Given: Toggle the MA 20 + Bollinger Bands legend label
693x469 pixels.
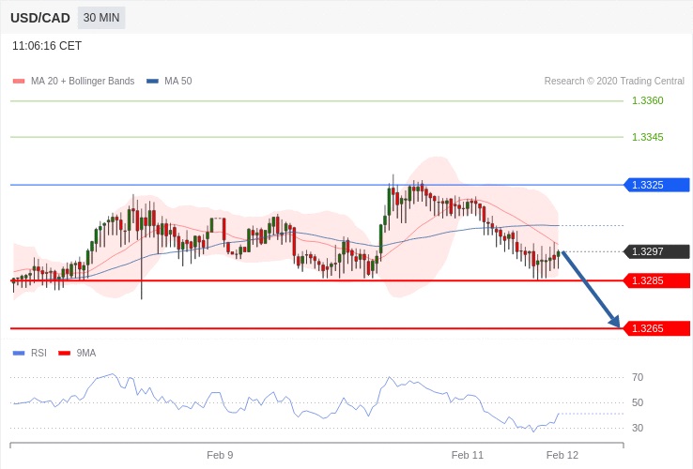Looking at the screenshot, I should [x=83, y=82].
